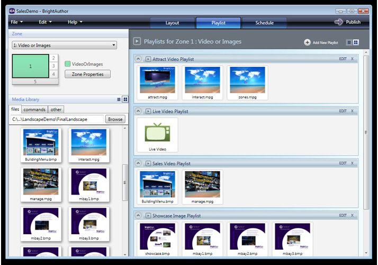Play the Attract Video Playlist preview
The width and height of the screenshot is (378, 265).
click(148, 59)
